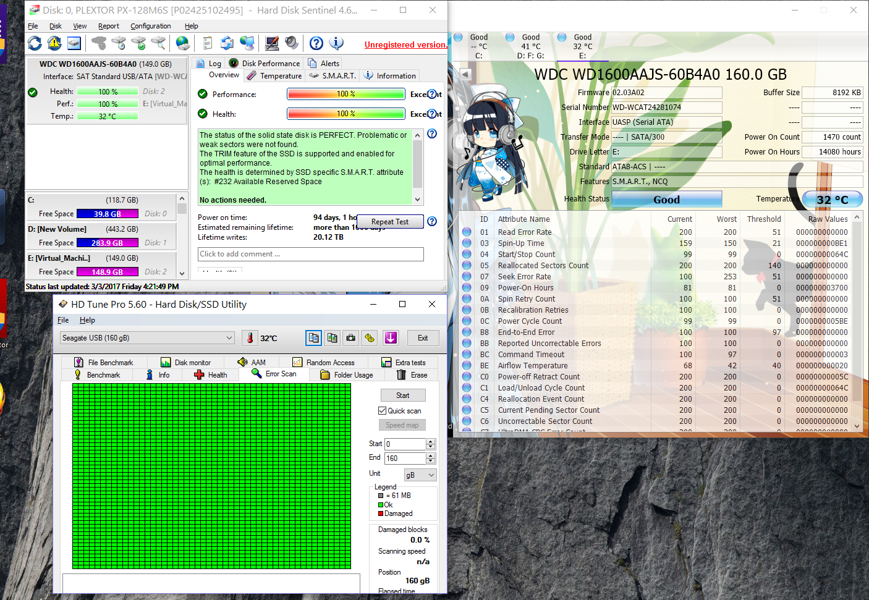
Task: Click the Good health status button
Action: tap(667, 200)
